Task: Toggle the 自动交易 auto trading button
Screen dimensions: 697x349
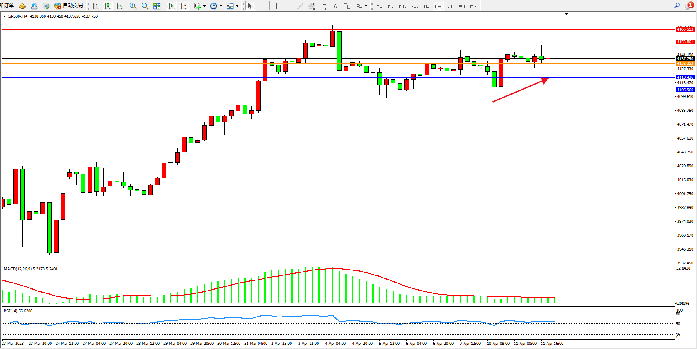Action: pos(69,6)
